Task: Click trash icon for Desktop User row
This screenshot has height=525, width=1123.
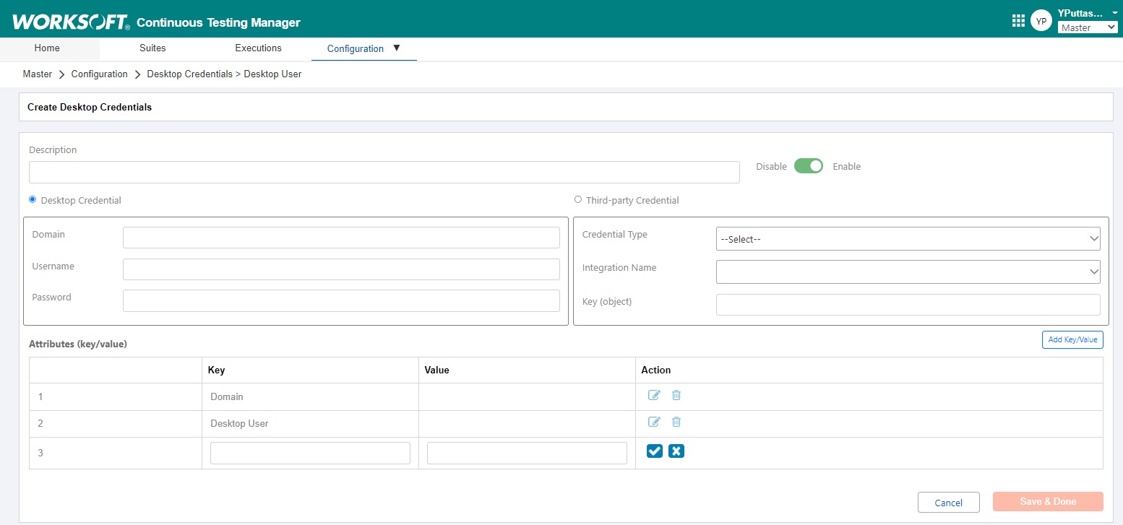Action: pos(676,422)
